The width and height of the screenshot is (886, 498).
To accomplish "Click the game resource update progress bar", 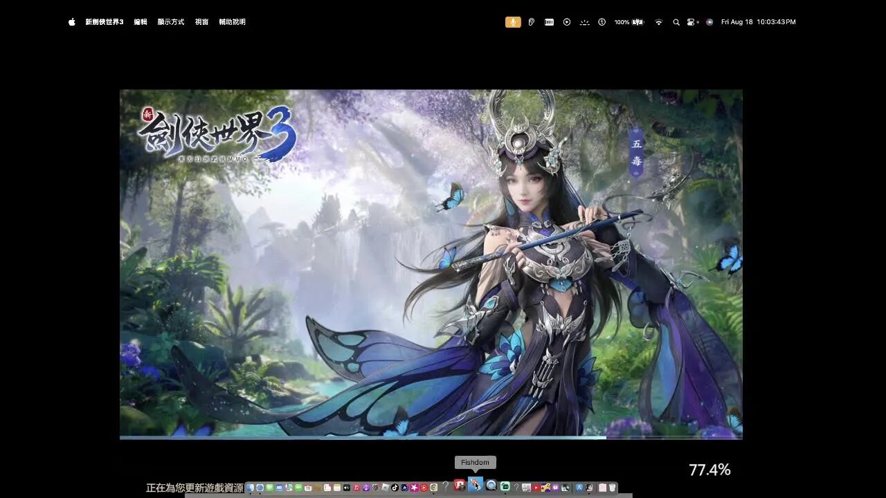I will click(x=431, y=437).
